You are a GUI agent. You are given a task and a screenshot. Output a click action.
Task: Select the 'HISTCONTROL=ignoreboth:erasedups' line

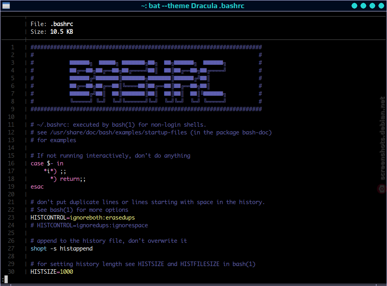click(x=83, y=218)
